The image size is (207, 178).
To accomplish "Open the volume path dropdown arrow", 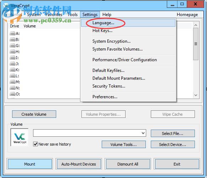I will (x=143, y=133).
